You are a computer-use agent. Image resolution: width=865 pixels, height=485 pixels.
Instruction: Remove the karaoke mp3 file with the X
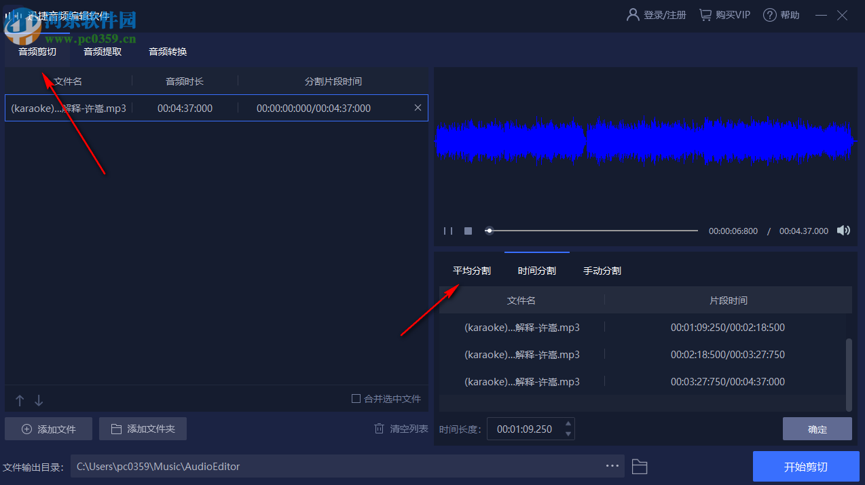pos(418,108)
